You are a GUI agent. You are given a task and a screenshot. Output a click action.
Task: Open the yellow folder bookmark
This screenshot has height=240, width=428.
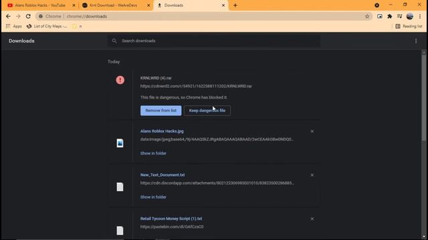coord(77,27)
